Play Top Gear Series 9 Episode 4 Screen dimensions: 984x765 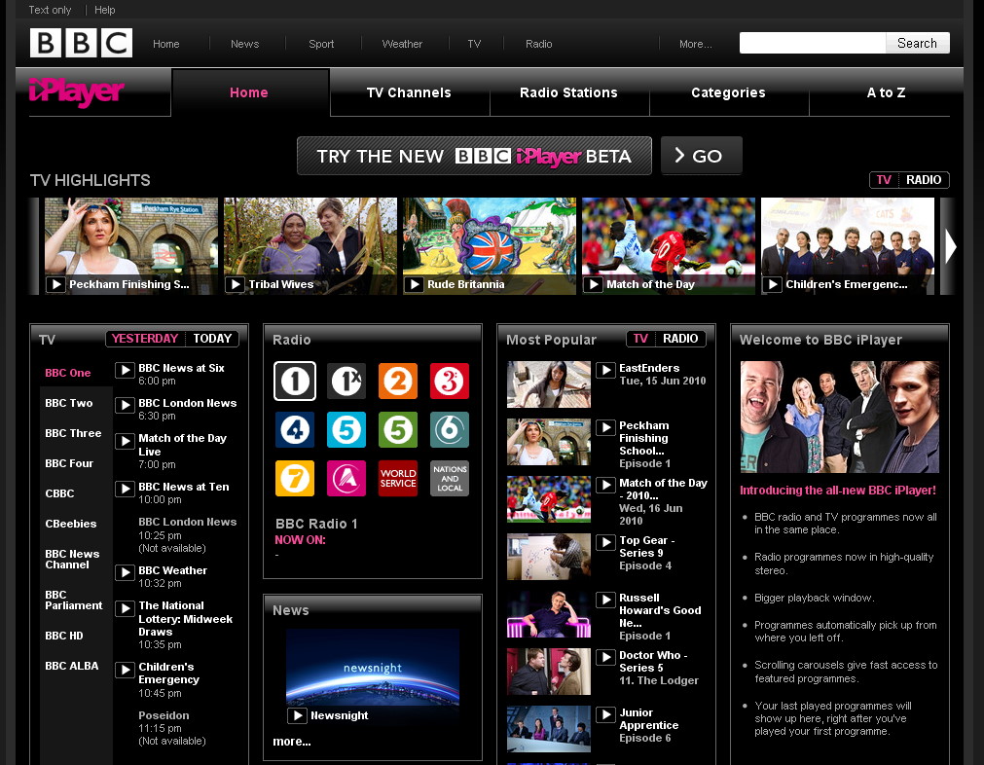(605, 542)
